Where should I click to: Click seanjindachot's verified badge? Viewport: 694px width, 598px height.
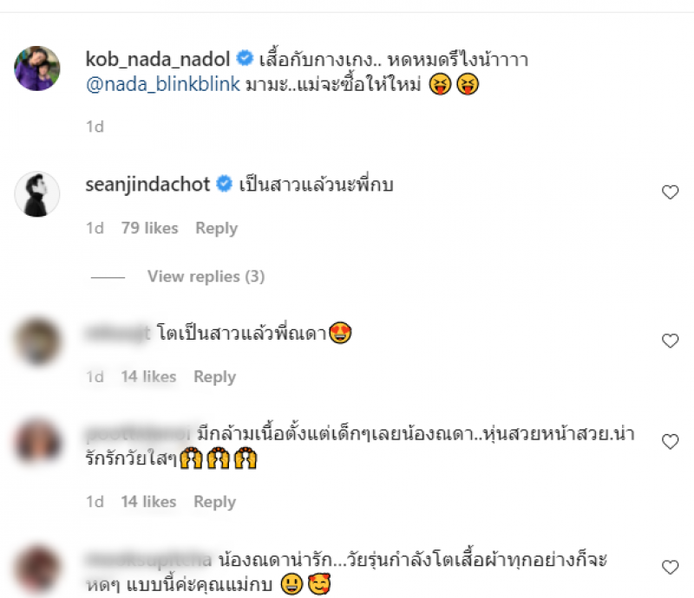tap(224, 184)
